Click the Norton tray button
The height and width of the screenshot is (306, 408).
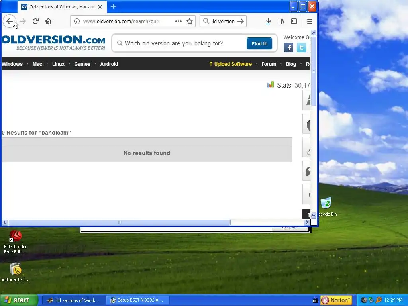coord(336,300)
